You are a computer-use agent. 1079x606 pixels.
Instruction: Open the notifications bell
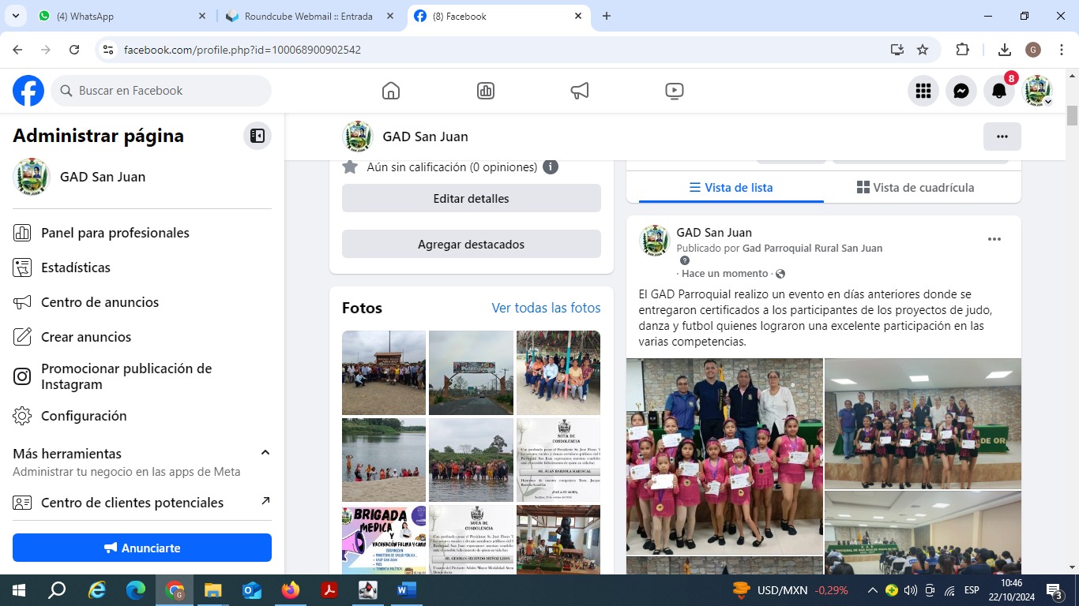point(999,91)
